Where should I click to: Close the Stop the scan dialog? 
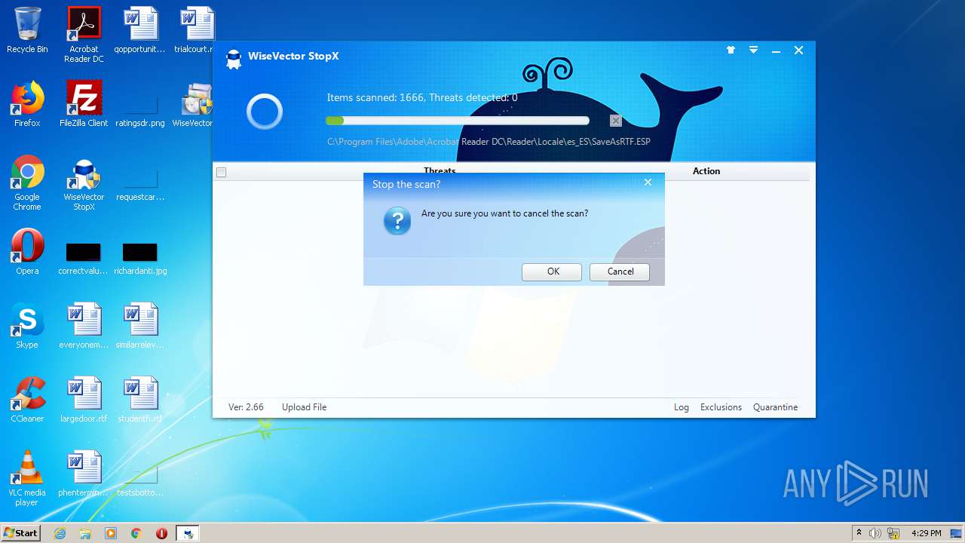click(x=648, y=183)
